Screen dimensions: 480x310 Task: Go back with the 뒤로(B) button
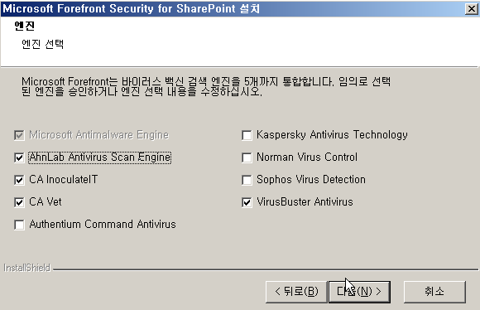click(296, 292)
